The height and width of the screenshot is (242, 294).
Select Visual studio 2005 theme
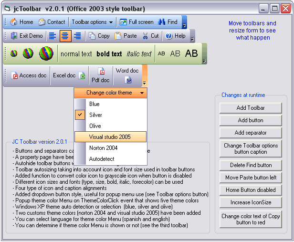click(x=110, y=137)
